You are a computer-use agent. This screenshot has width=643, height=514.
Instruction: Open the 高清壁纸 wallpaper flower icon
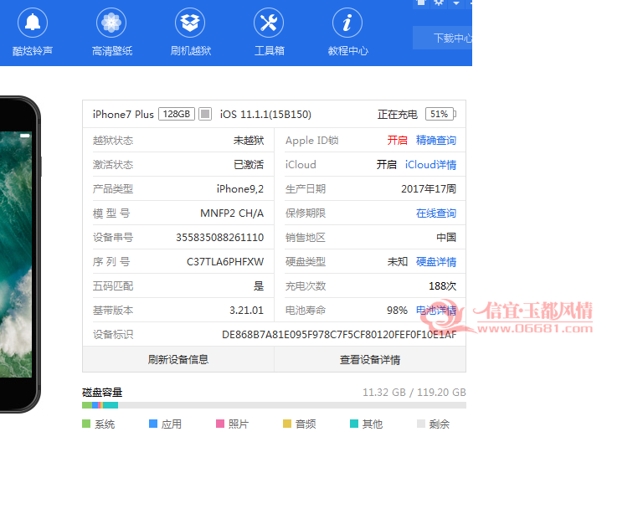(x=111, y=23)
